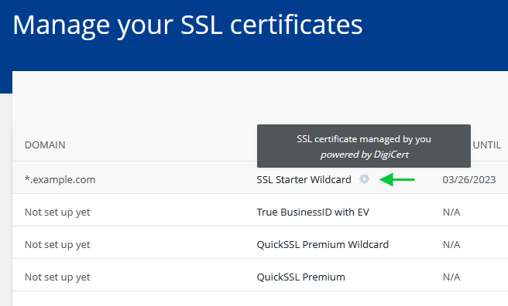
Task: Click the Manage your SSL certificates heading
Action: click(x=187, y=25)
